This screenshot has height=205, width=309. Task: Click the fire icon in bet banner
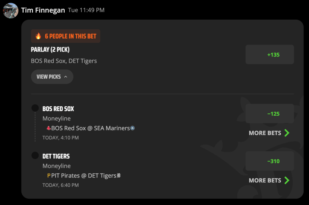click(38, 36)
